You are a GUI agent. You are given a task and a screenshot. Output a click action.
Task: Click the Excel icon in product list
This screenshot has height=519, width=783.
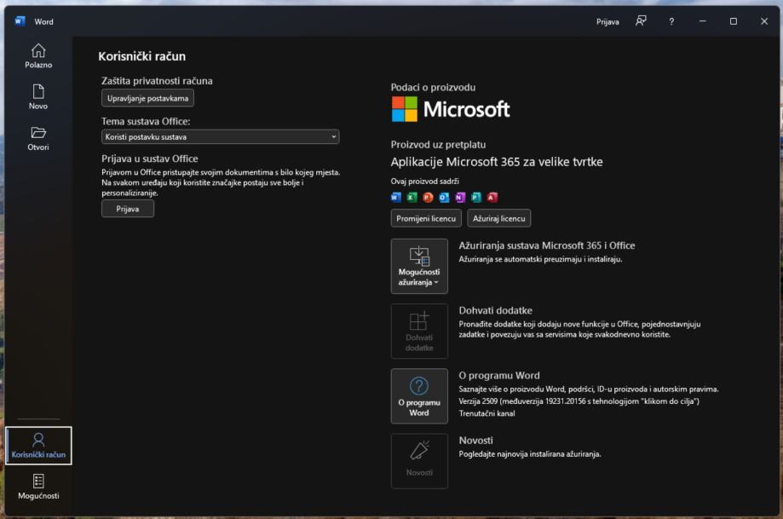coord(412,197)
